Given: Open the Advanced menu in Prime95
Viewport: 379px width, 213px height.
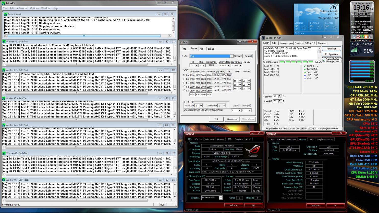Looking at the screenshot, I should click(22, 8).
